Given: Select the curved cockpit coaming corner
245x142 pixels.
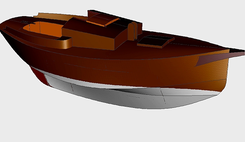Looking at the screenshot, I should (65, 43).
